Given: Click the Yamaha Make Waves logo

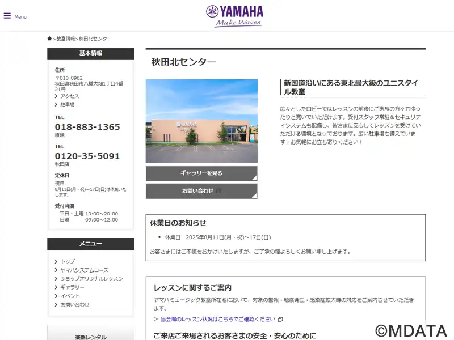Looking at the screenshot, I should (234, 16).
